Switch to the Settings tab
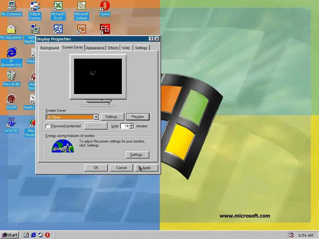The height and width of the screenshot is (239, 319). pos(141,48)
